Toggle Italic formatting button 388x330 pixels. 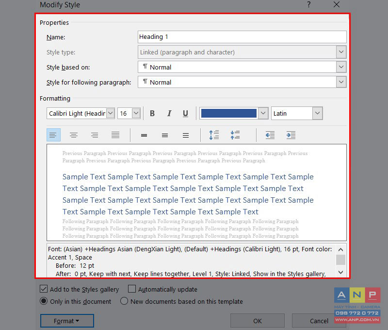tap(169, 114)
